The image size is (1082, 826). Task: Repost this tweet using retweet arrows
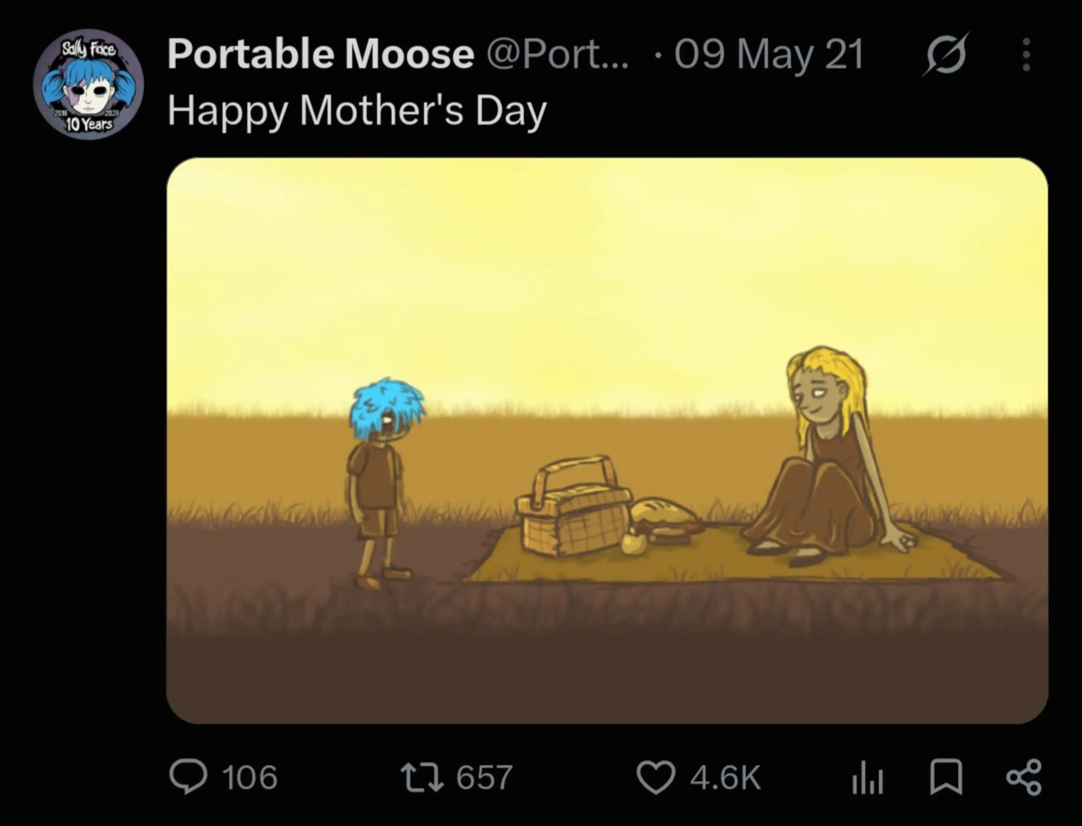coord(422,777)
